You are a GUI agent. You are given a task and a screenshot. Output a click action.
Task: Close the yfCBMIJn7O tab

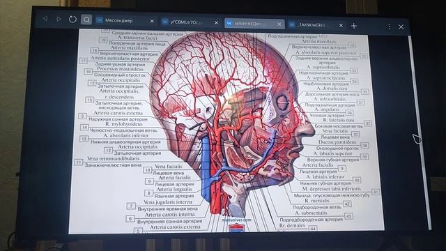pyautogui.click(x=216, y=23)
